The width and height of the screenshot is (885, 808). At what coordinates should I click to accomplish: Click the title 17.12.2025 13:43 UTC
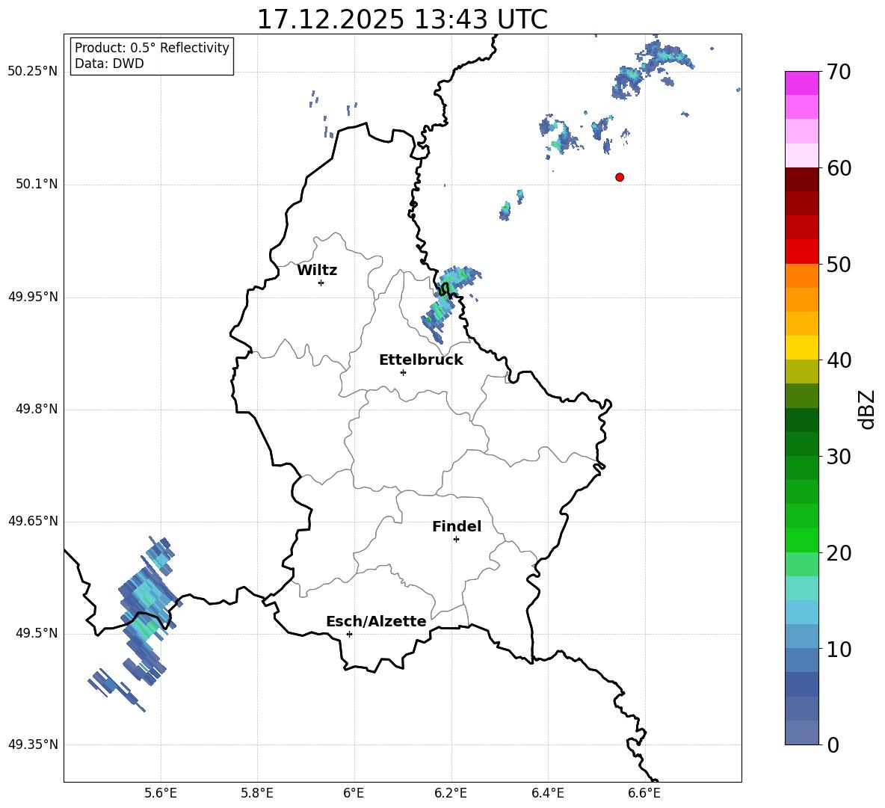[x=402, y=19]
